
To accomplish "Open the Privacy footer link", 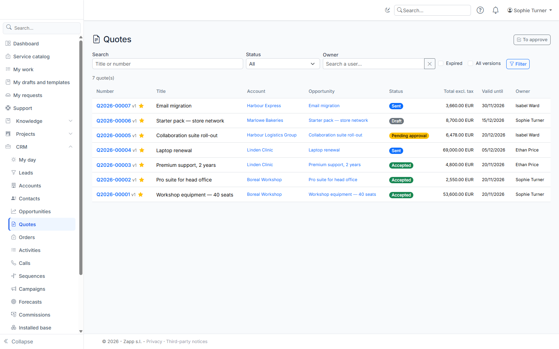I will click(154, 342).
